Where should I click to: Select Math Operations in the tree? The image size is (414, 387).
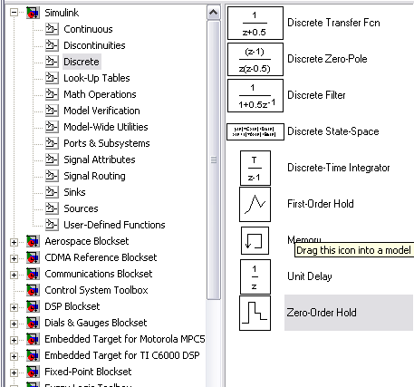tap(100, 94)
